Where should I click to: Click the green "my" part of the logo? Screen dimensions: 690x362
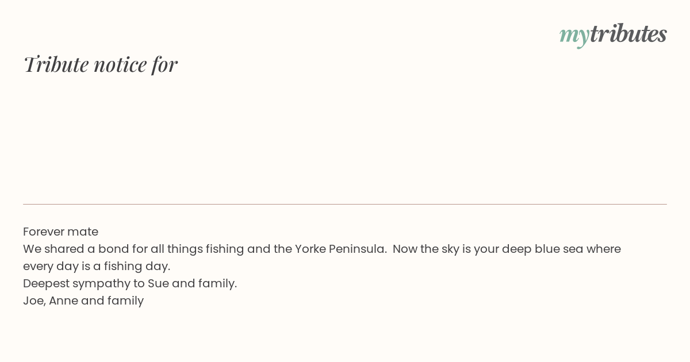click(574, 36)
